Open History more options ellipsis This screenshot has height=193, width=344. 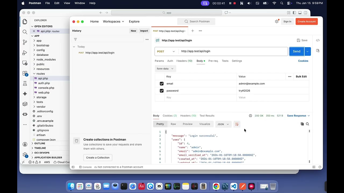(147, 39)
